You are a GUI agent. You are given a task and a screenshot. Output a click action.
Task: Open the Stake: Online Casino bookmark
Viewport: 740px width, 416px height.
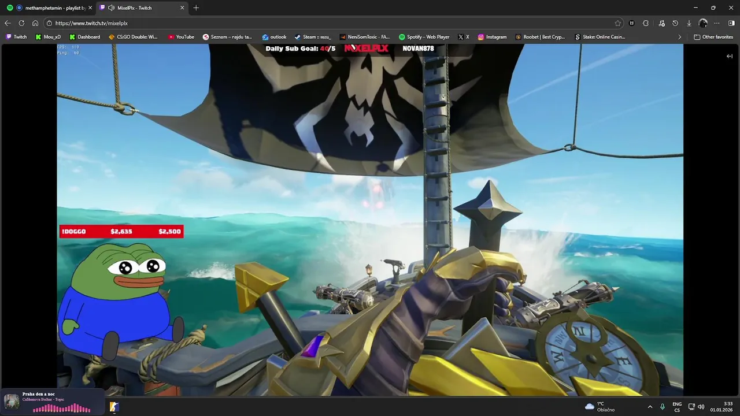pyautogui.click(x=600, y=37)
